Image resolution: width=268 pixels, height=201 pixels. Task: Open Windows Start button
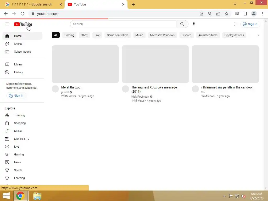click(x=6, y=196)
